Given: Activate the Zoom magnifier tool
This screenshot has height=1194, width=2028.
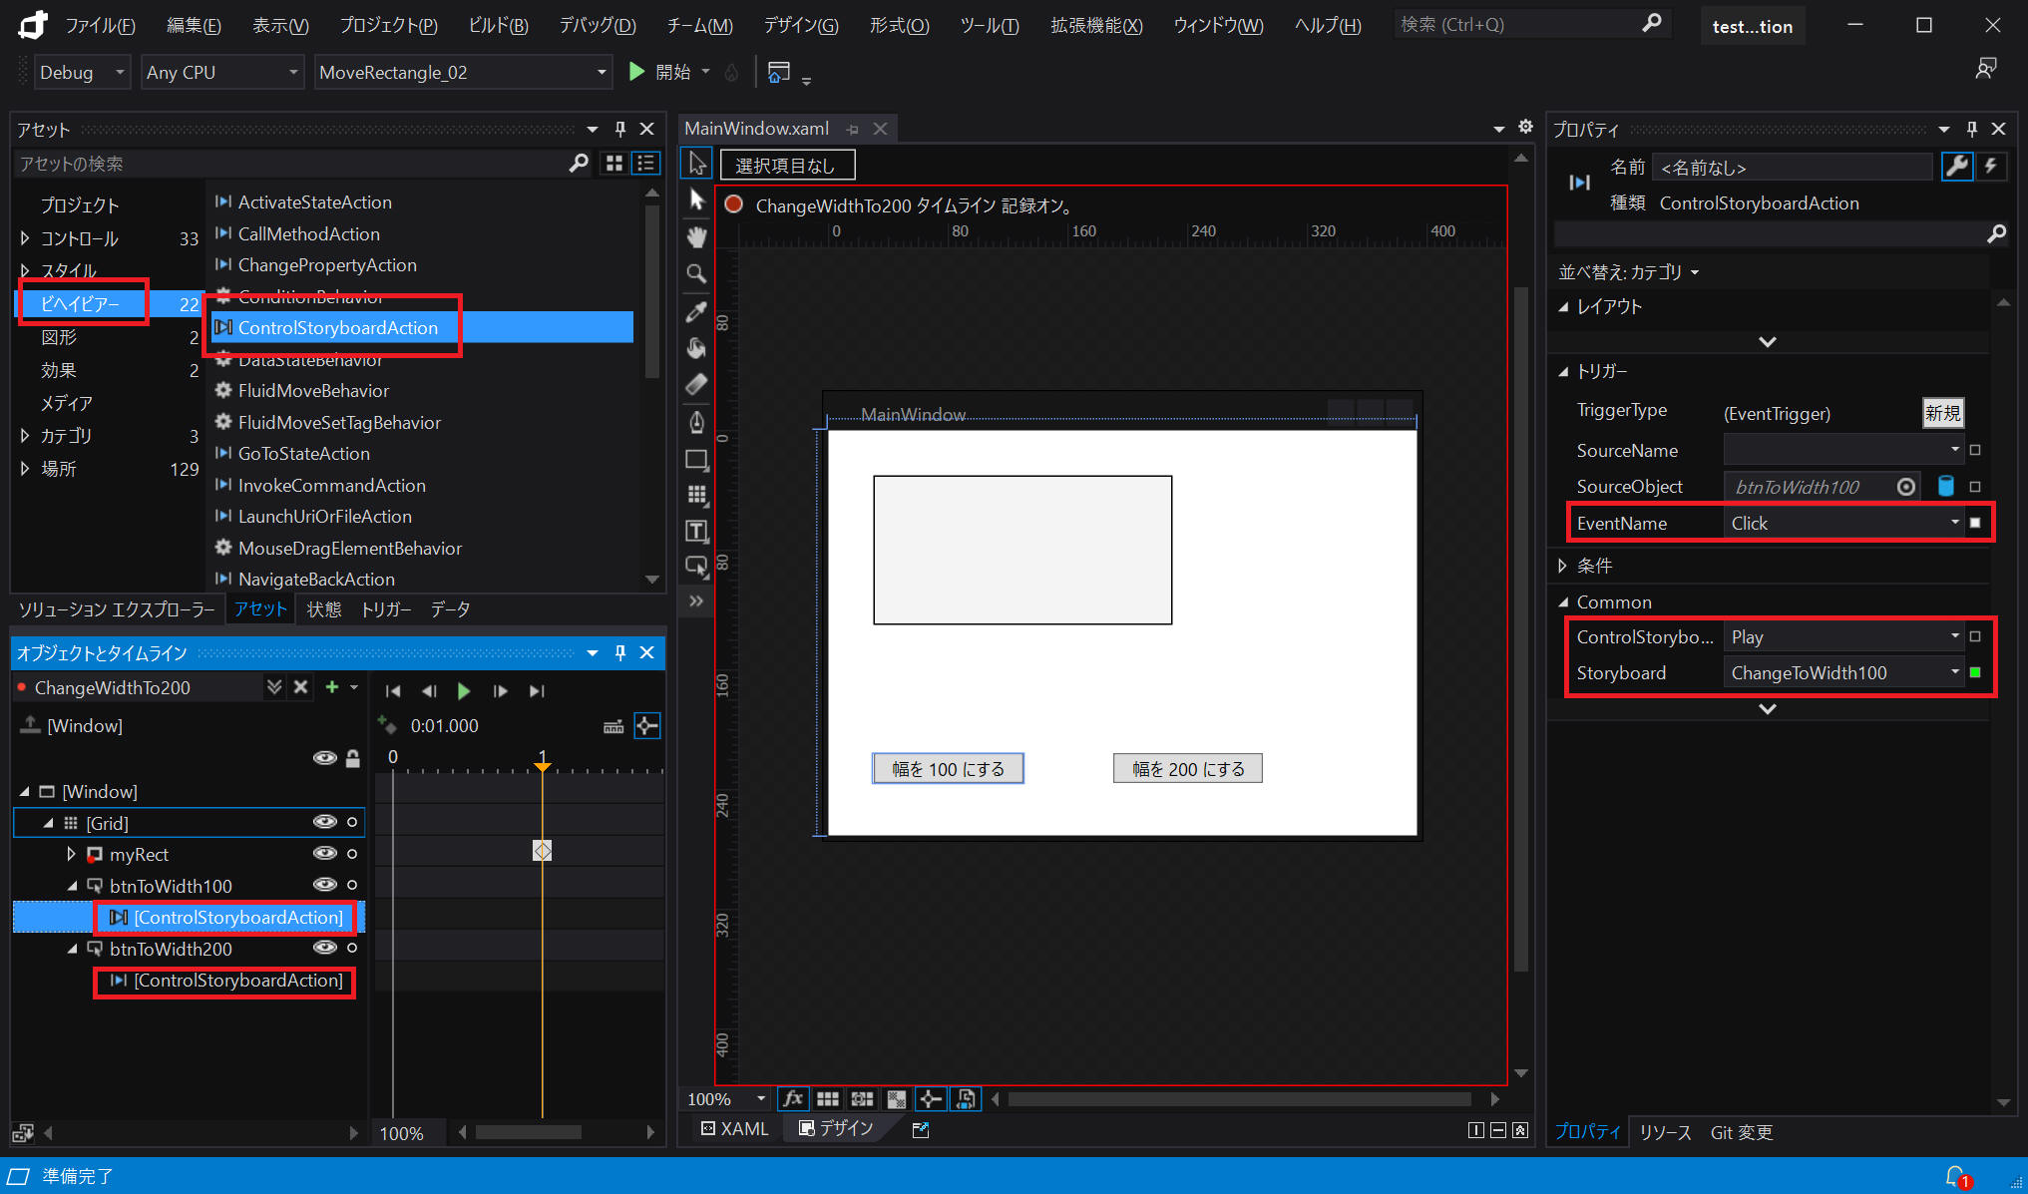Looking at the screenshot, I should [697, 274].
